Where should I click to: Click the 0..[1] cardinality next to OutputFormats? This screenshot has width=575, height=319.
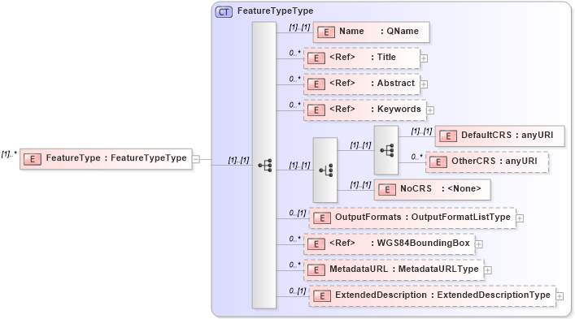point(298,213)
